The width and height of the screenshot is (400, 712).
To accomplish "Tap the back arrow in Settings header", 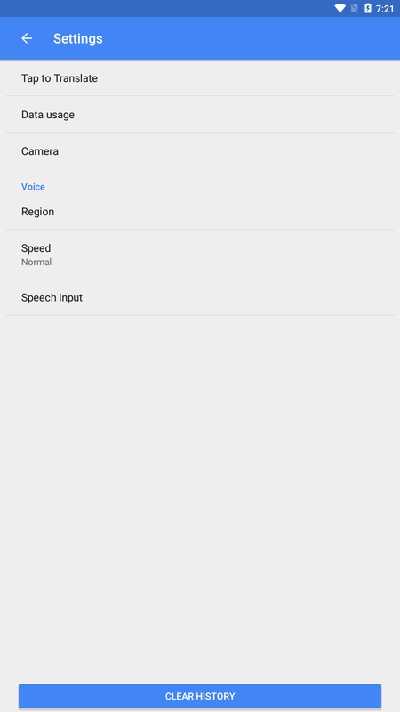I will point(27,38).
